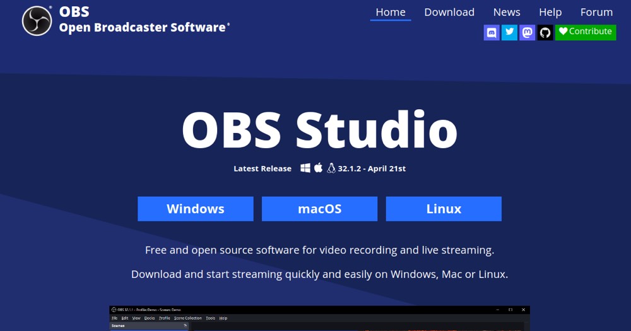This screenshot has width=631, height=331.
Task: Download OBS for Windows
Action: pos(196,209)
